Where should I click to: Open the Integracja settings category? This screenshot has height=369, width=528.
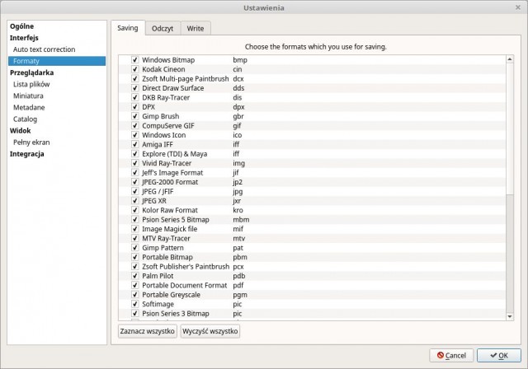pyautogui.click(x=27, y=154)
